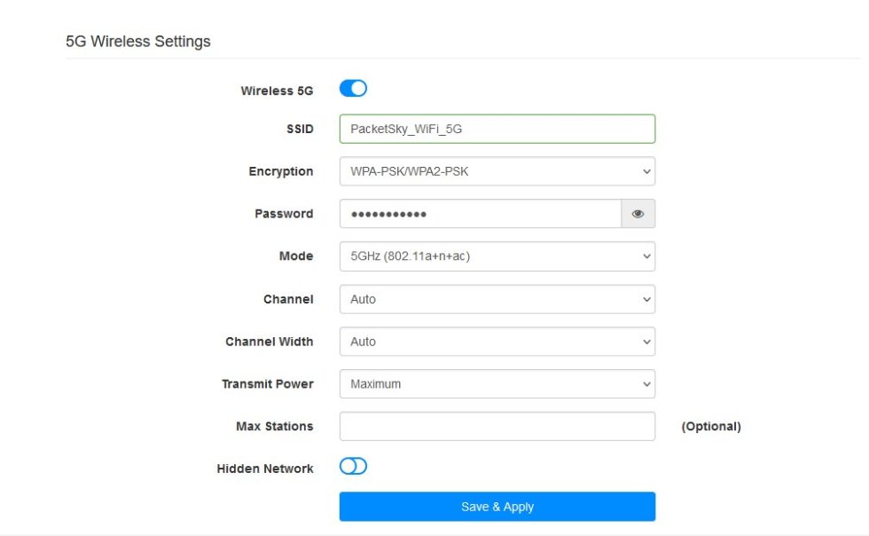Click the 5GHz (802.11a+n+ac) mode selector
This screenshot has height=536, width=869.
tap(497, 256)
